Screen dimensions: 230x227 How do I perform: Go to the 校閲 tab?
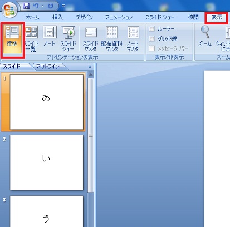(193, 17)
